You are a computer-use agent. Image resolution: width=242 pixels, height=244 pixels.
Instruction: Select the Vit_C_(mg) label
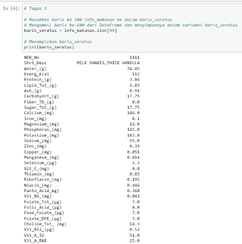click(37, 169)
